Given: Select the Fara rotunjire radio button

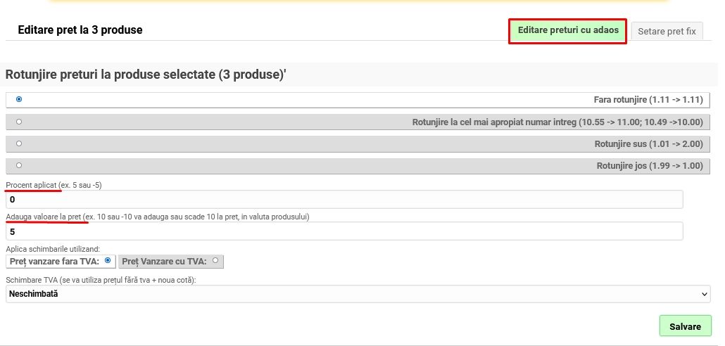Looking at the screenshot, I should coord(19,99).
